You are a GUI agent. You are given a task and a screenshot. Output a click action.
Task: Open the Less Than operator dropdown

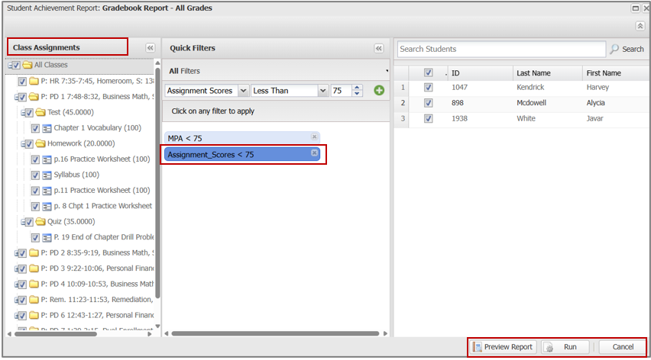pos(322,91)
